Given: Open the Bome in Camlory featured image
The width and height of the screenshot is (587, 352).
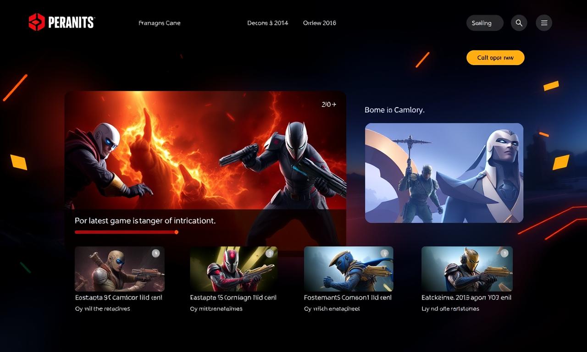Looking at the screenshot, I should click(444, 173).
